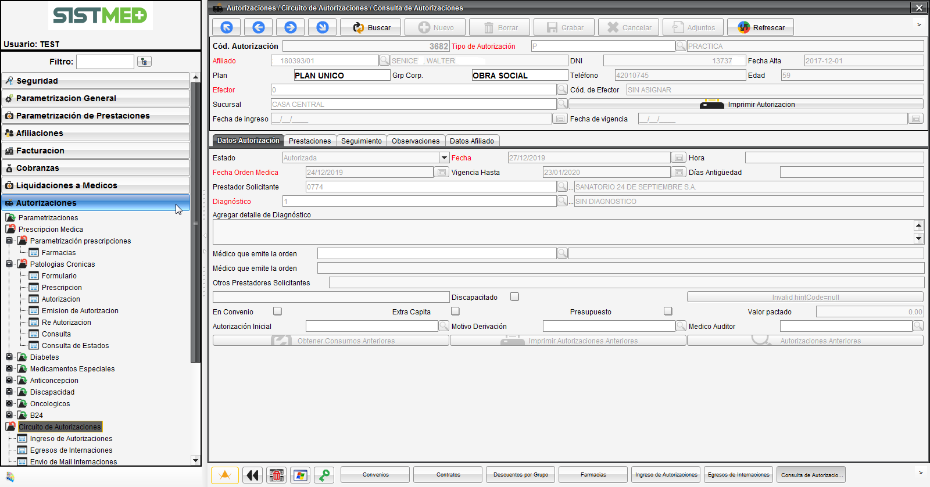The image size is (930, 487).
Task: Open calendar picker for Fecha Orden Medica
Action: 442,173
